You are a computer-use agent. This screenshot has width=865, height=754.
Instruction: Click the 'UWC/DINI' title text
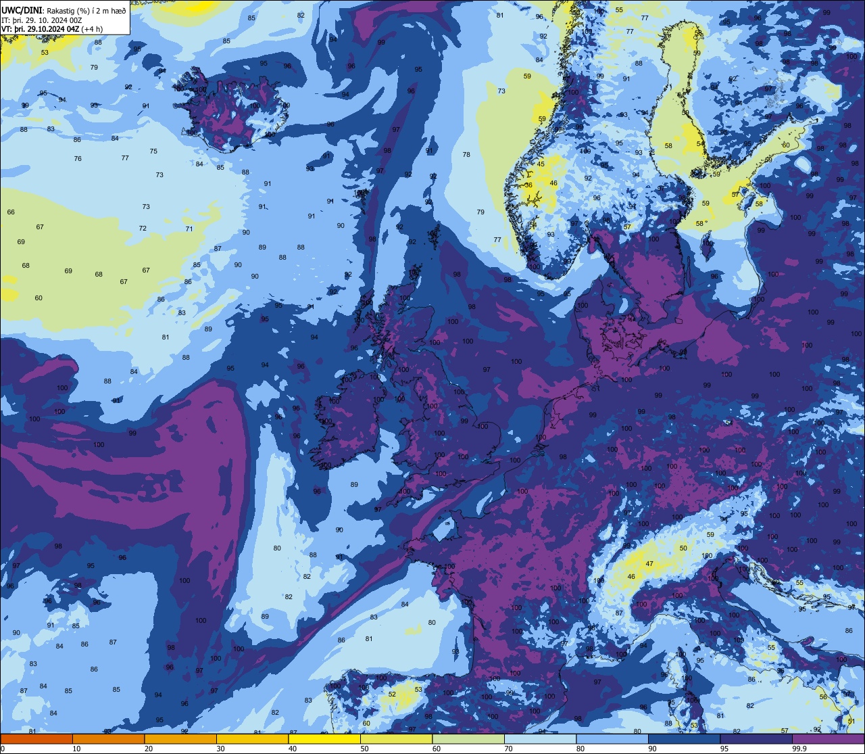(x=22, y=10)
